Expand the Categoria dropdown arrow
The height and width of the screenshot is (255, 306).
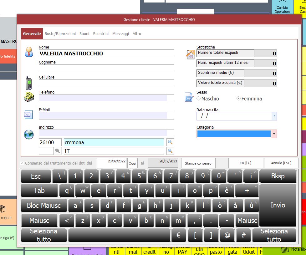pyautogui.click(x=274, y=134)
